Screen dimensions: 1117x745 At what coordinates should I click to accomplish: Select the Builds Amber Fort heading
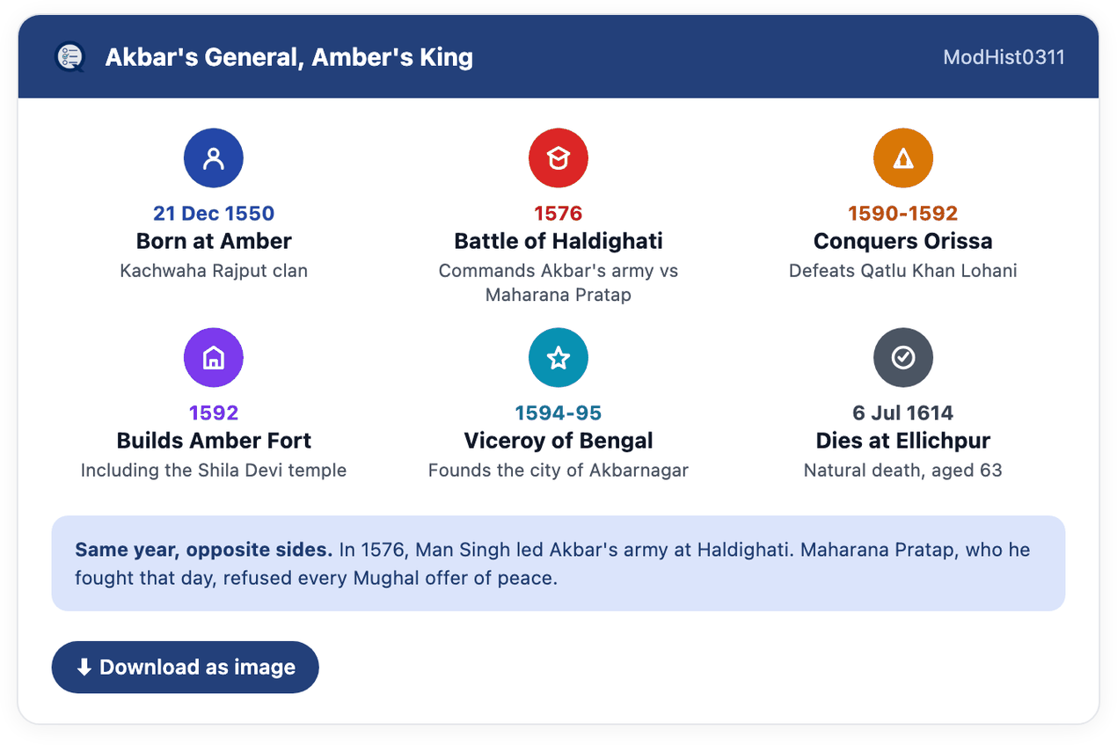(x=214, y=441)
